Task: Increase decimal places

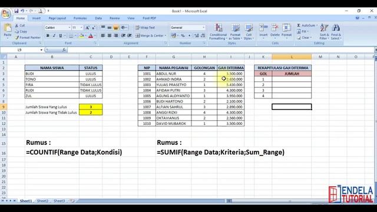Action: pos(197,35)
